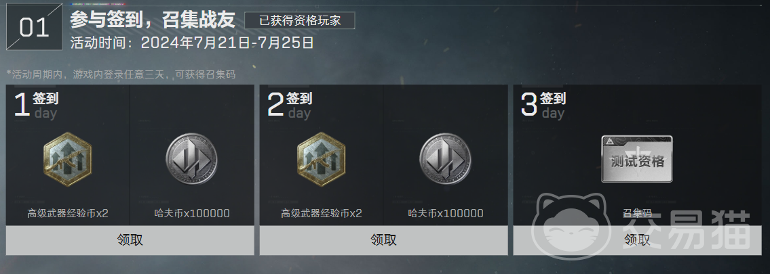Click day 2 silver 哈夫币 coin icon
This screenshot has height=274, width=770.
(x=446, y=158)
